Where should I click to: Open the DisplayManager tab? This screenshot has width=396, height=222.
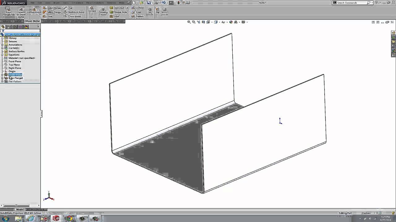pos(26,27)
